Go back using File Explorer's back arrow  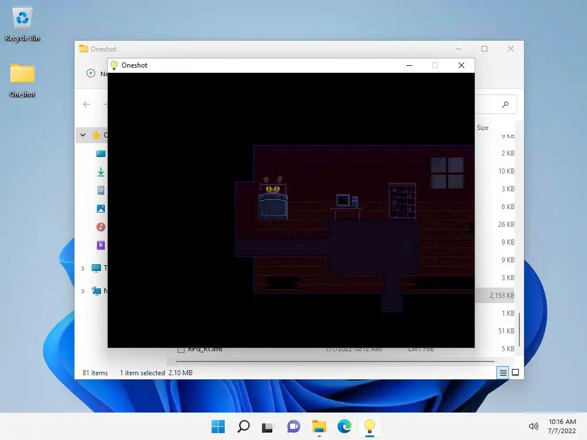(x=87, y=104)
